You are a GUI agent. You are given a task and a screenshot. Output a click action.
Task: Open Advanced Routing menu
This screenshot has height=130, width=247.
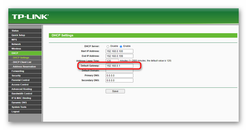[25, 89]
